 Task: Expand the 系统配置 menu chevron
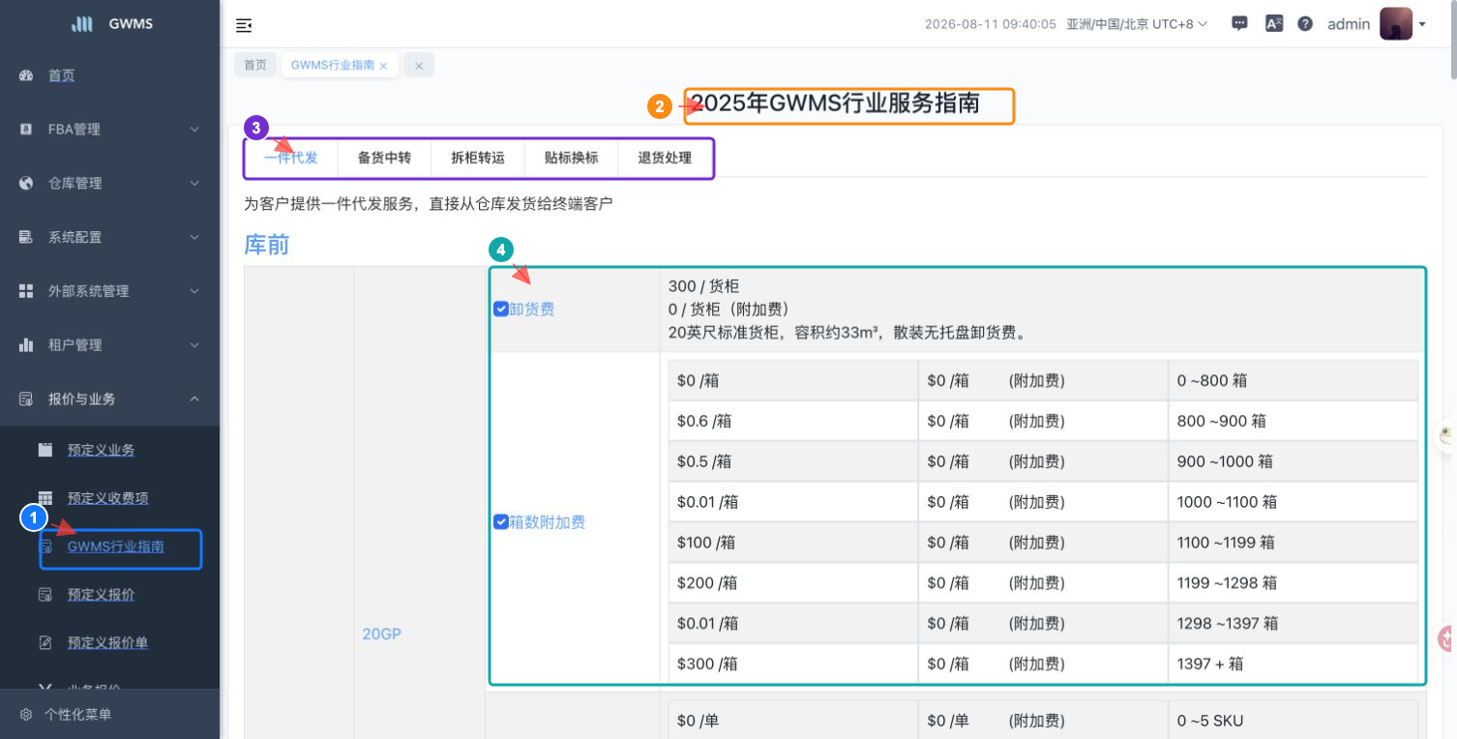point(194,237)
